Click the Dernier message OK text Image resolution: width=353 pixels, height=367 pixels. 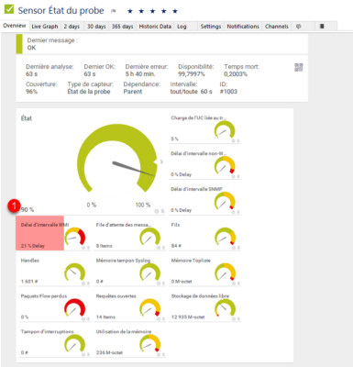31,48
